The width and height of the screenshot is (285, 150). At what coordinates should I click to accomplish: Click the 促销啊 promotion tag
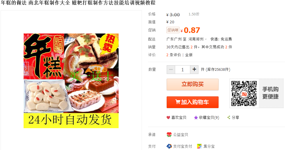pos(173,30)
